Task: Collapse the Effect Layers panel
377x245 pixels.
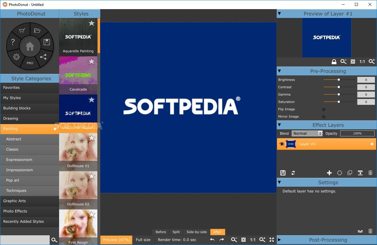Action: 279,125
